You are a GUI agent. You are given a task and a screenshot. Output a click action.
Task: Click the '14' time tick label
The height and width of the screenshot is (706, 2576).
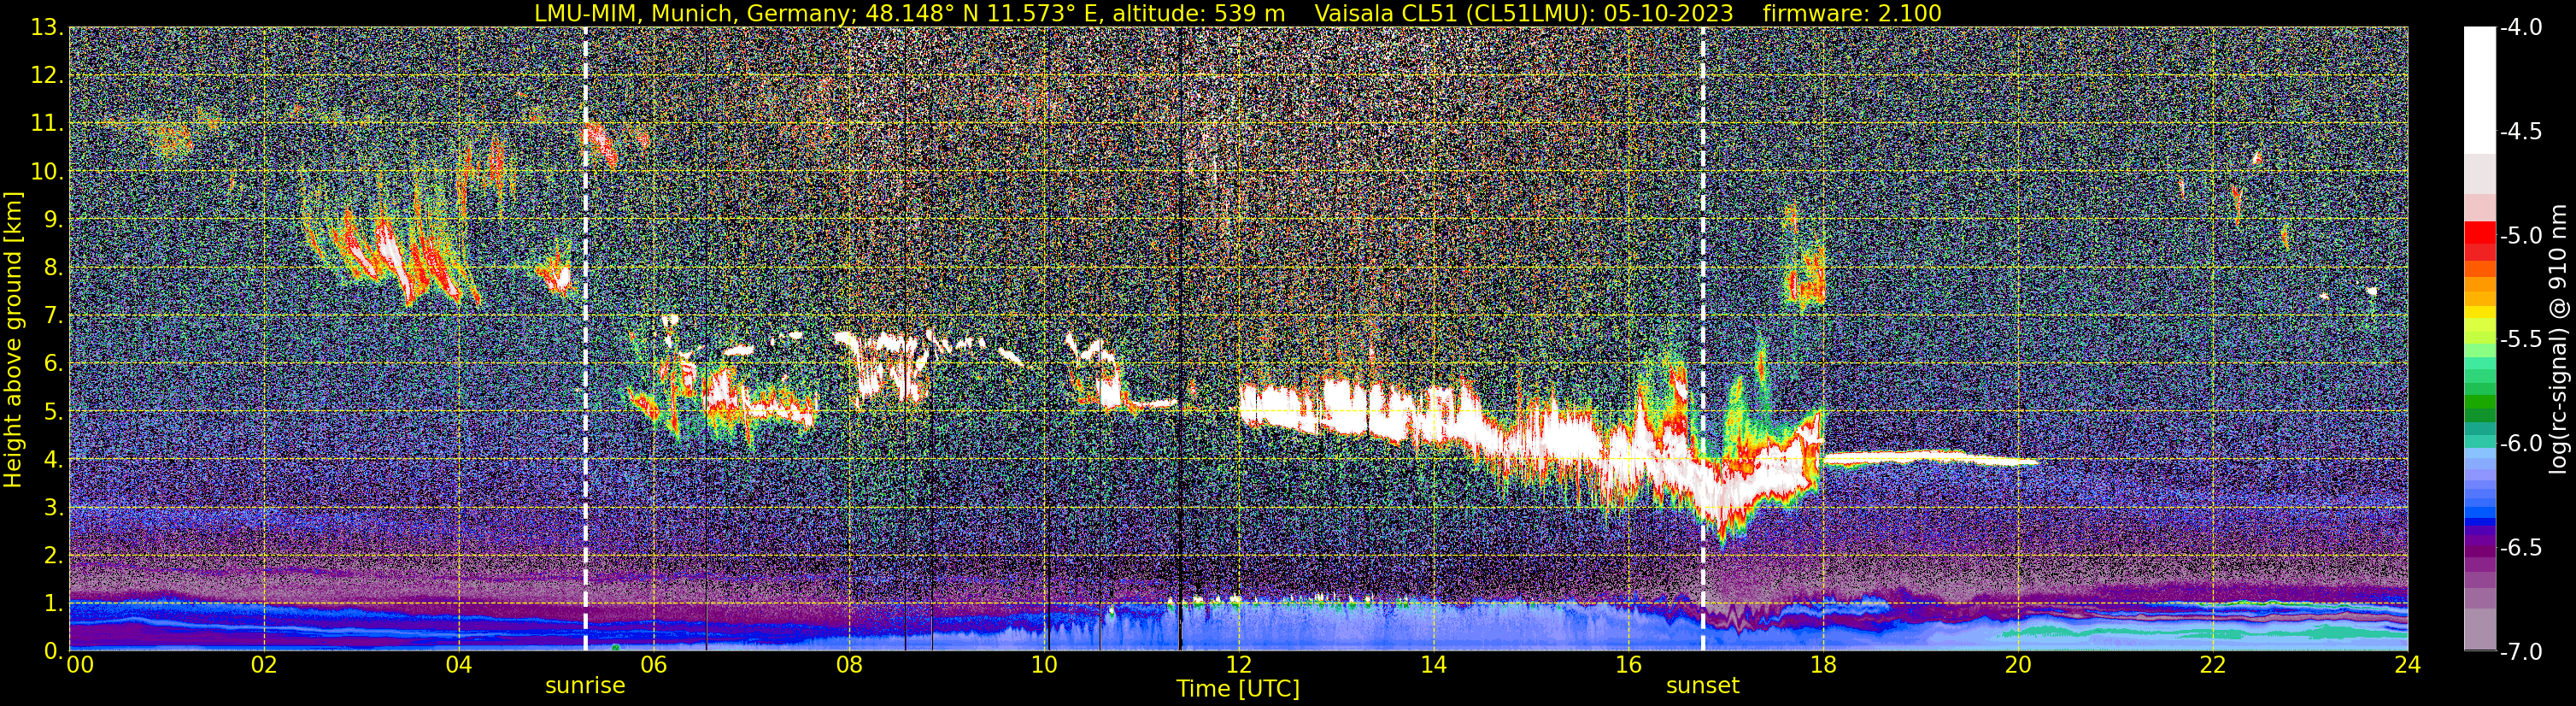[1433, 665]
